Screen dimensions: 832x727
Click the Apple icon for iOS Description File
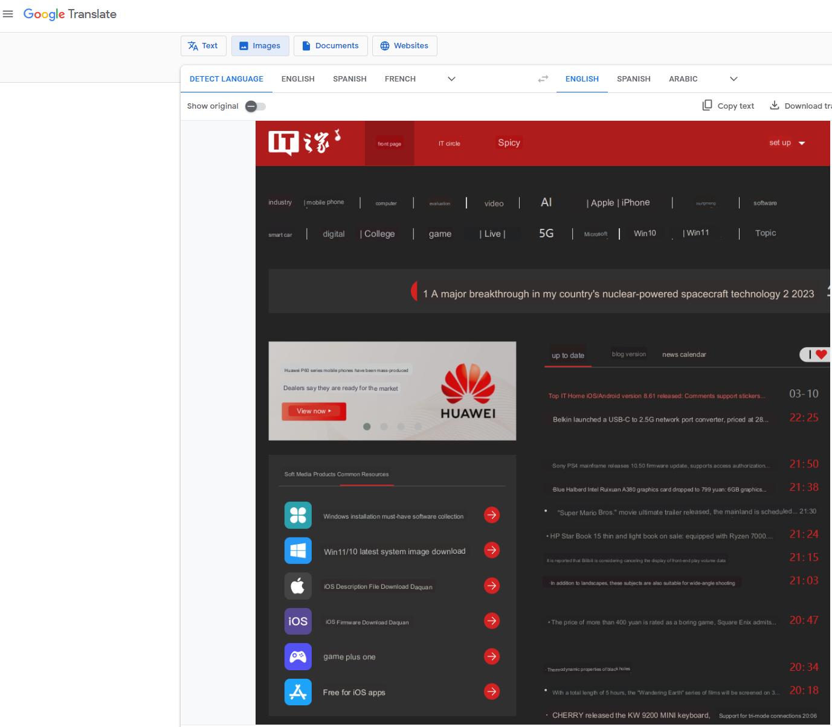point(297,585)
